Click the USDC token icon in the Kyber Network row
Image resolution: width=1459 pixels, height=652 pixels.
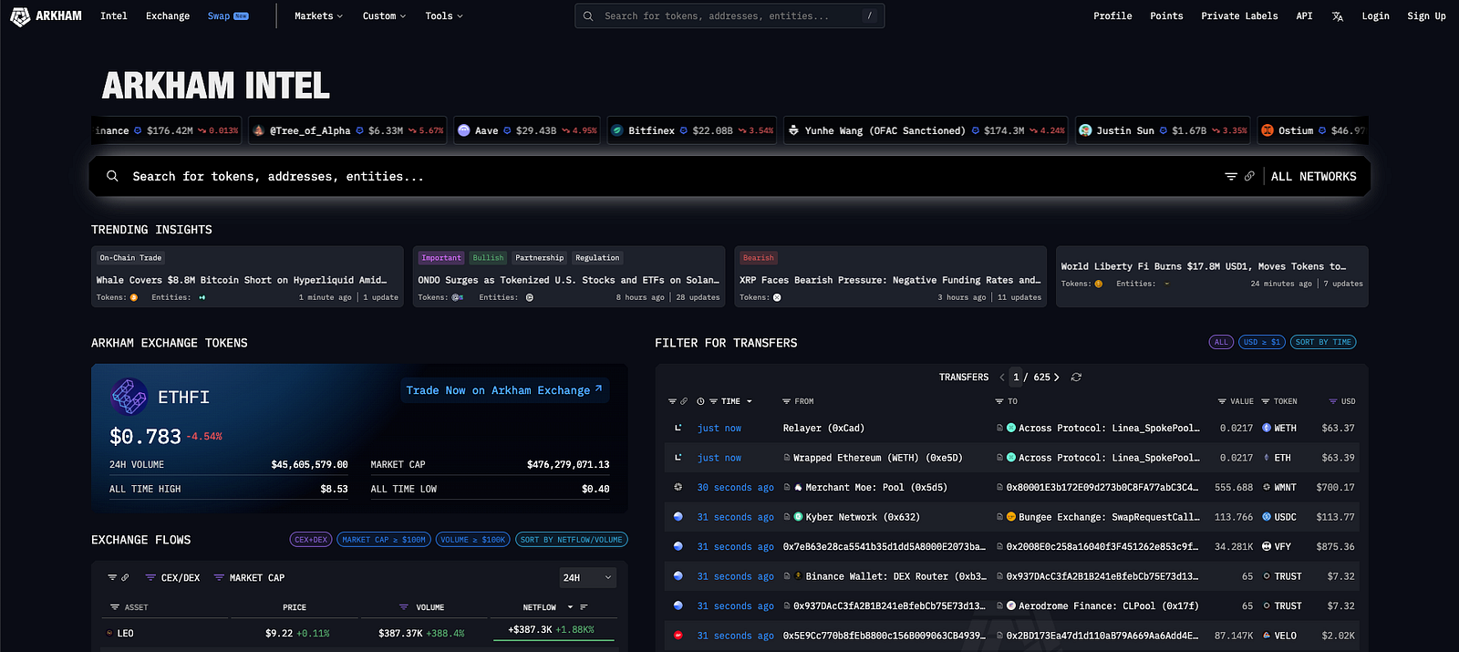pyautogui.click(x=1267, y=517)
